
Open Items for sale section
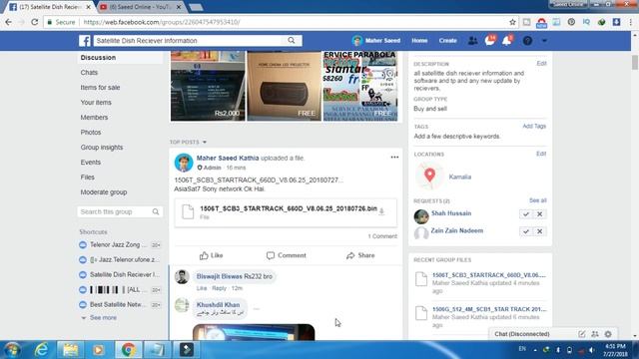100,88
